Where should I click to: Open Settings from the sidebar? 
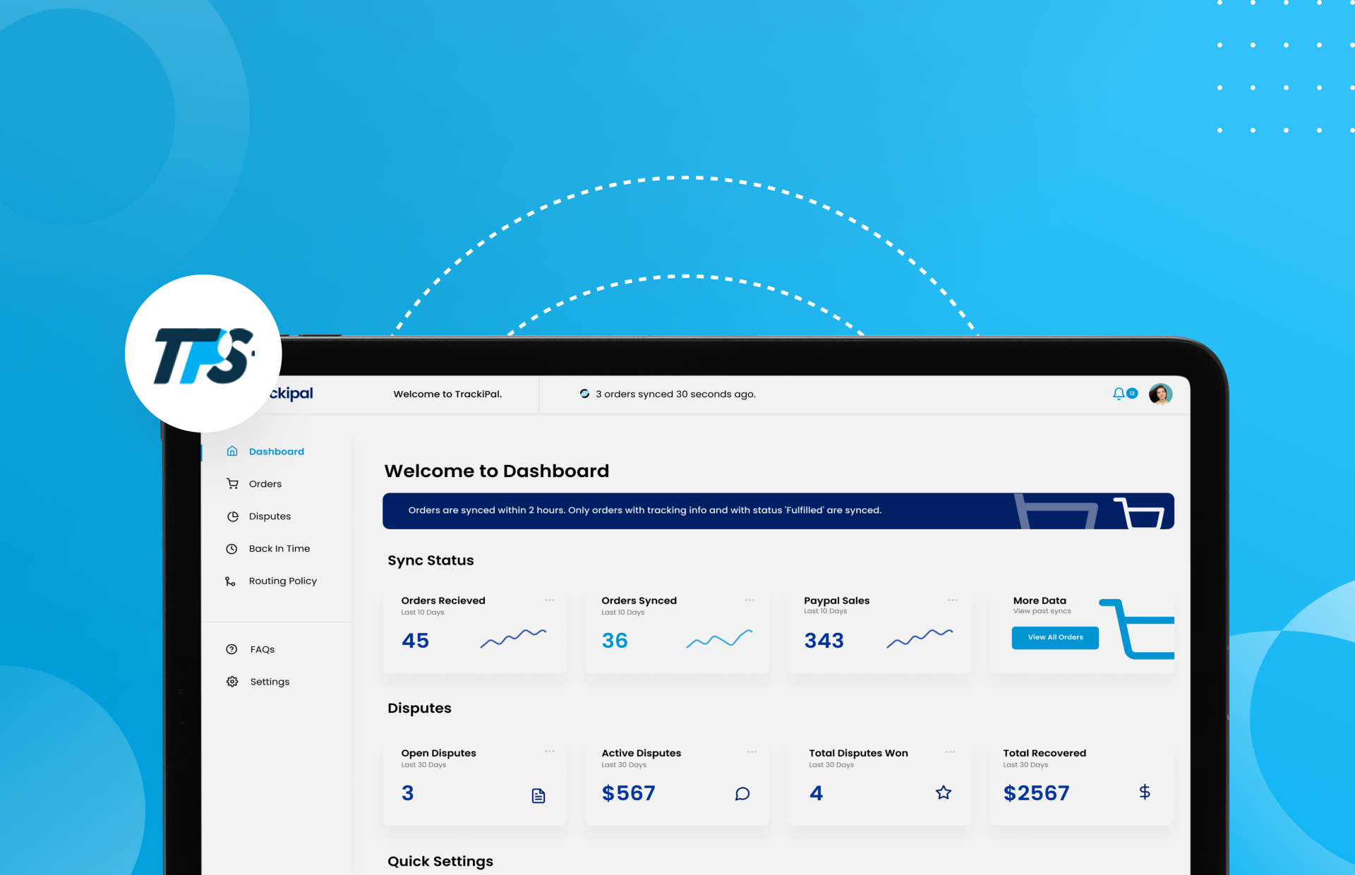270,682
